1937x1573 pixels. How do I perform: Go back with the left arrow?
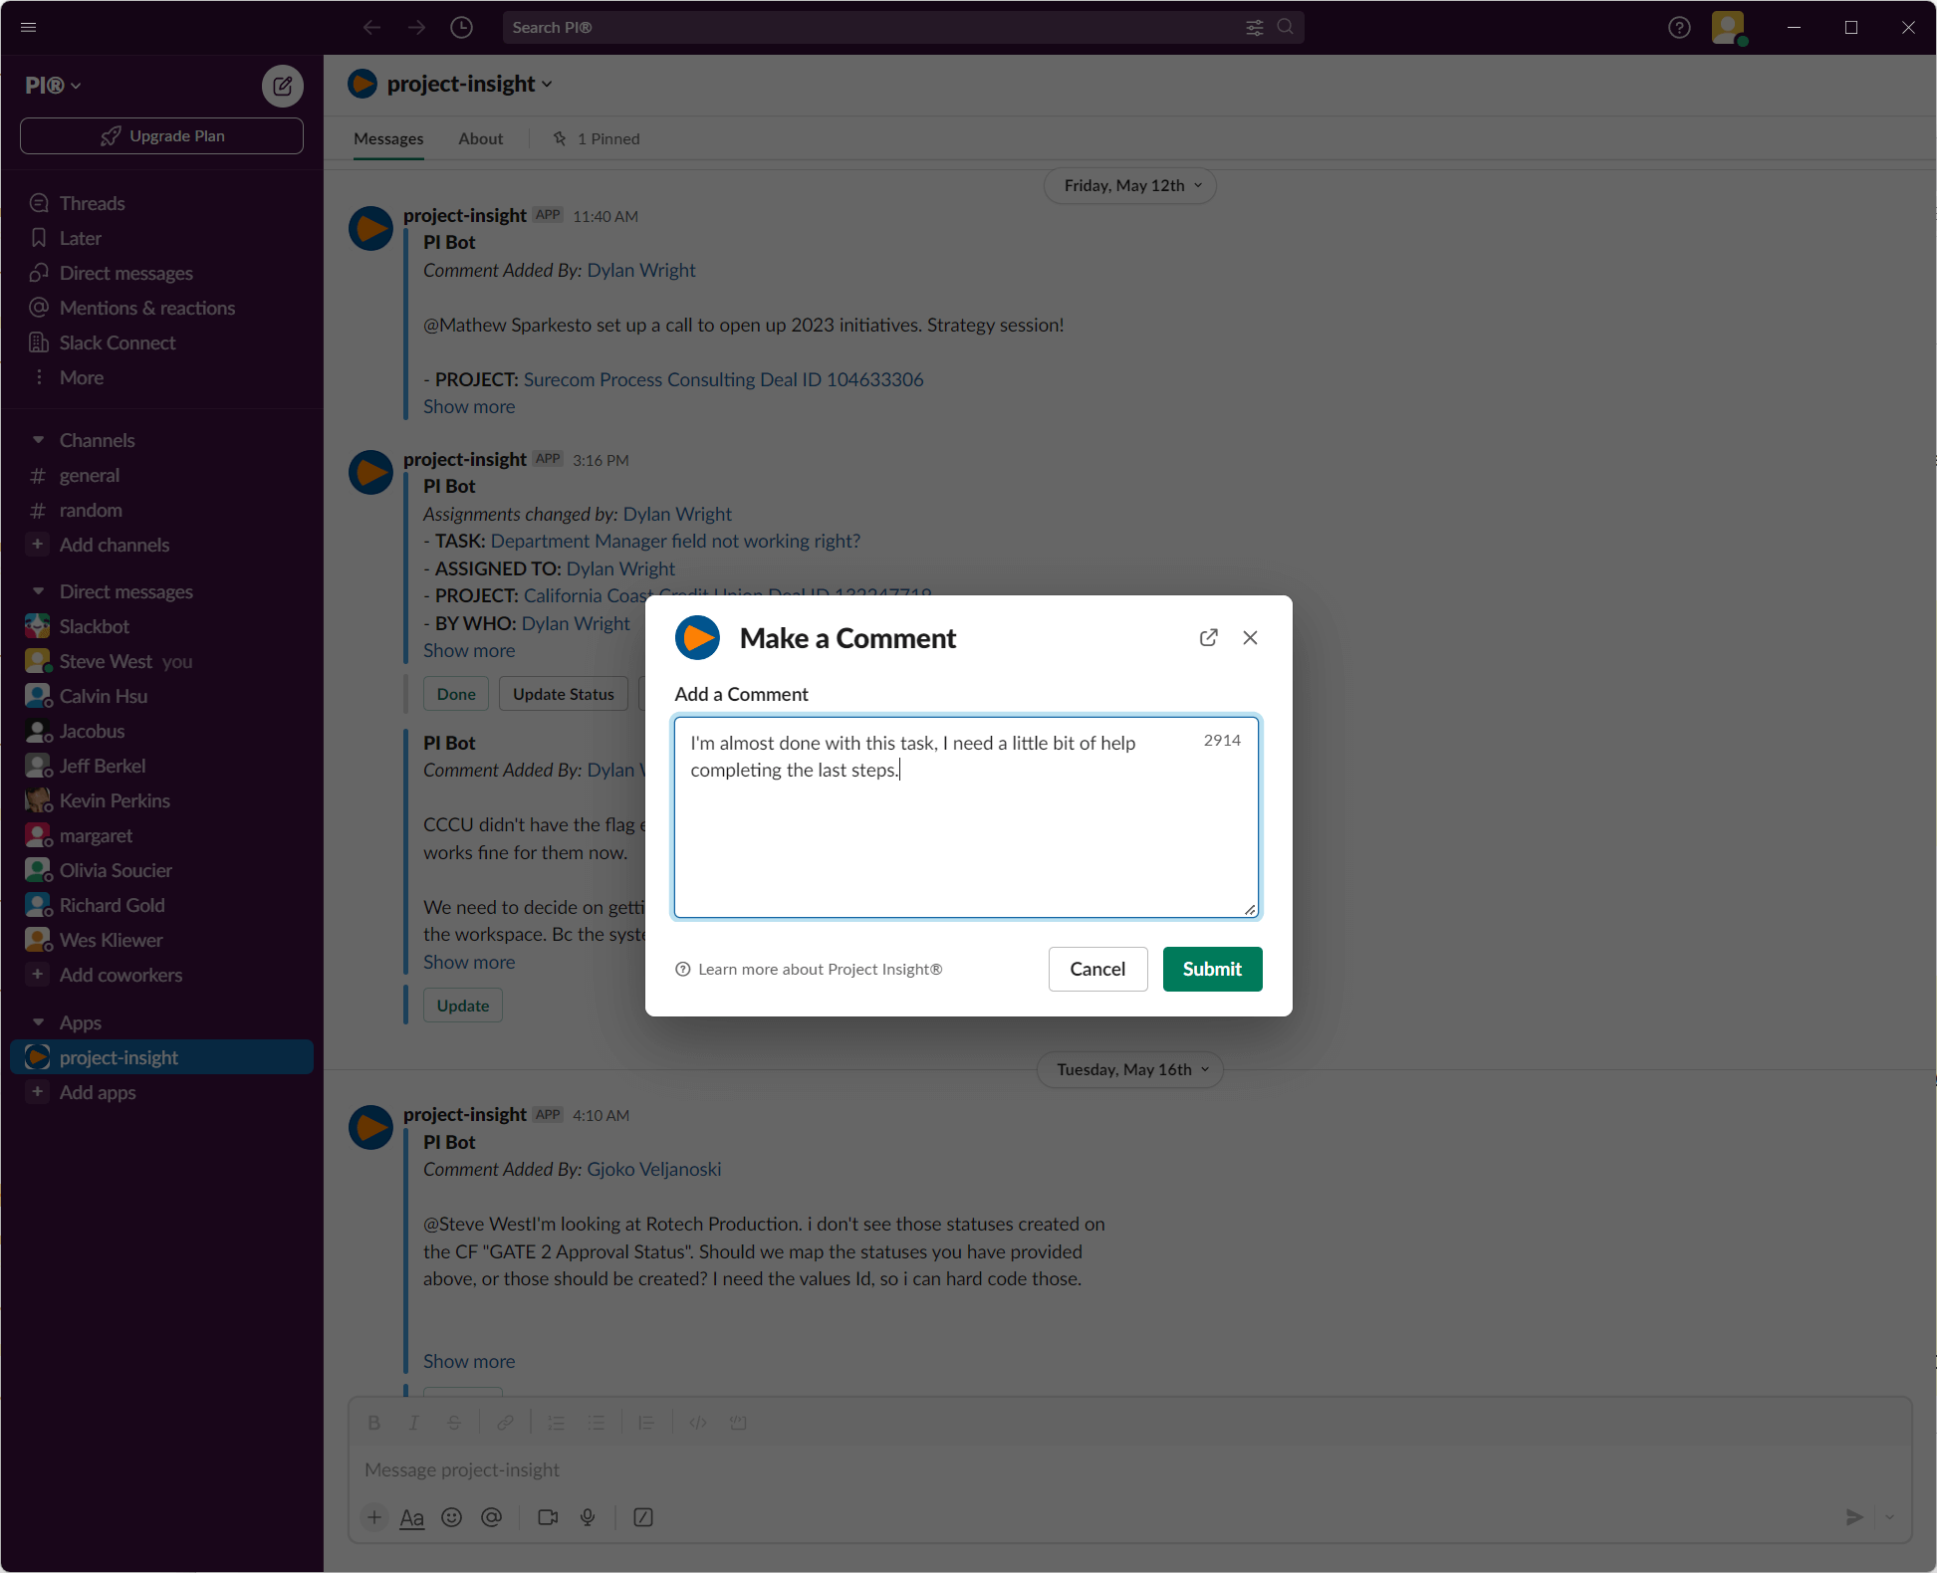[371, 27]
